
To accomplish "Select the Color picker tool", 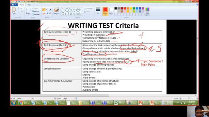I will [x=47, y=13].
